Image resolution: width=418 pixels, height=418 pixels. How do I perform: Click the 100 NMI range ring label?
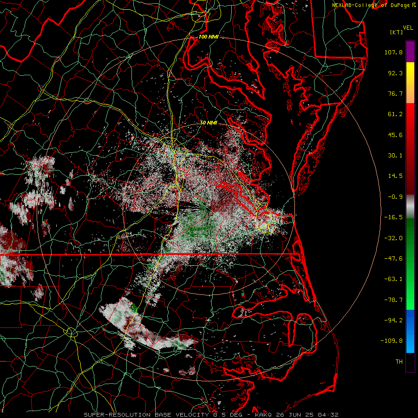209,37
